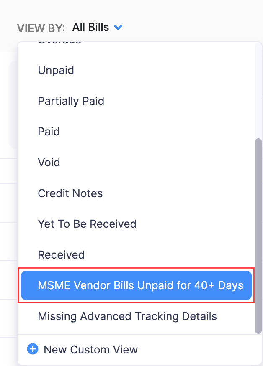Screen dimensions: 263x366
Task: Open the Void bills list
Action: (x=49, y=163)
